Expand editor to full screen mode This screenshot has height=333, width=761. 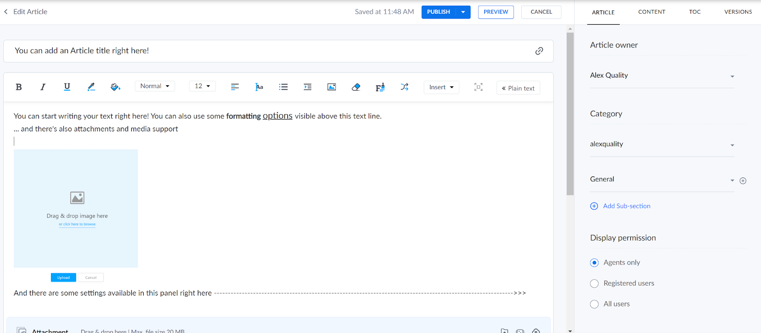pos(478,87)
